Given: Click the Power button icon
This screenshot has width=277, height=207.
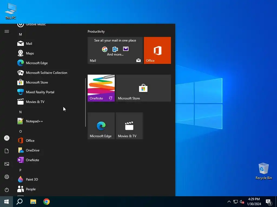Looking at the screenshot, I should [7, 190].
